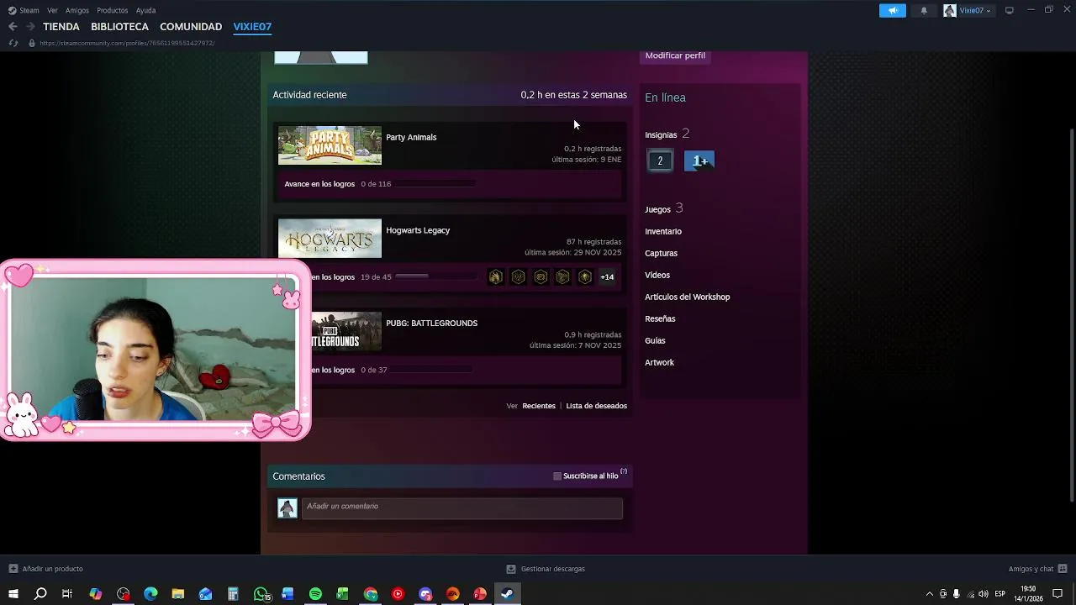Viewport: 1076px width, 605px height.
Task: Open the Steam menu
Action: point(24,10)
